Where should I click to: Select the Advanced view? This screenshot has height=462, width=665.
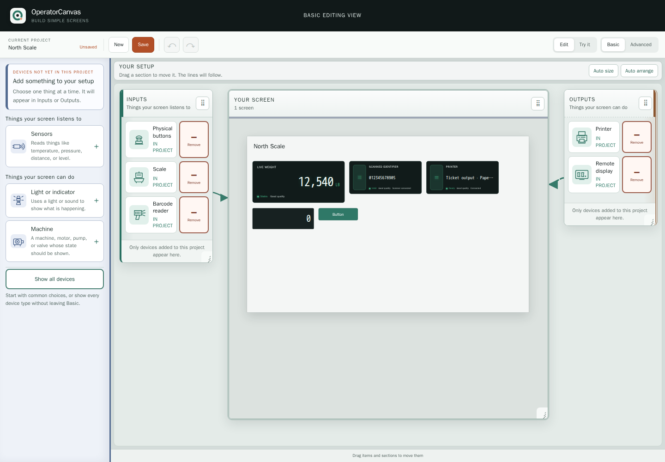[x=641, y=45]
